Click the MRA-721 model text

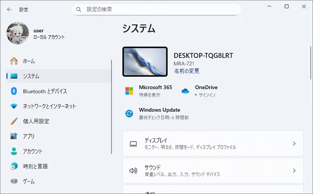[184, 63]
